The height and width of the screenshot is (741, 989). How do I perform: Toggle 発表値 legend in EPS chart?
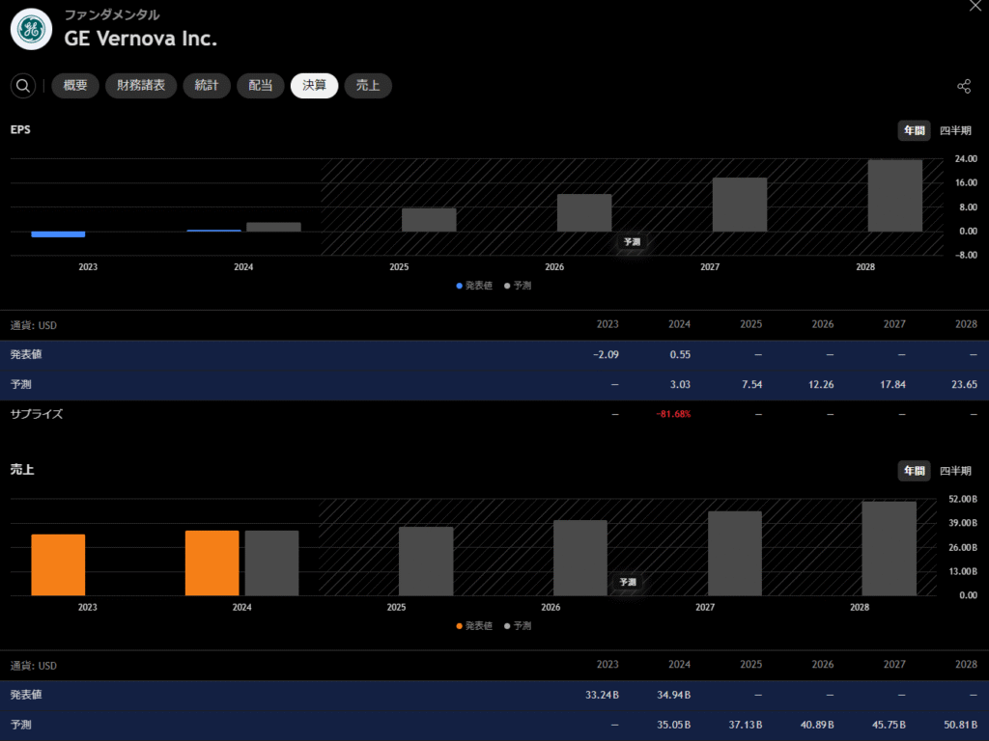473,286
